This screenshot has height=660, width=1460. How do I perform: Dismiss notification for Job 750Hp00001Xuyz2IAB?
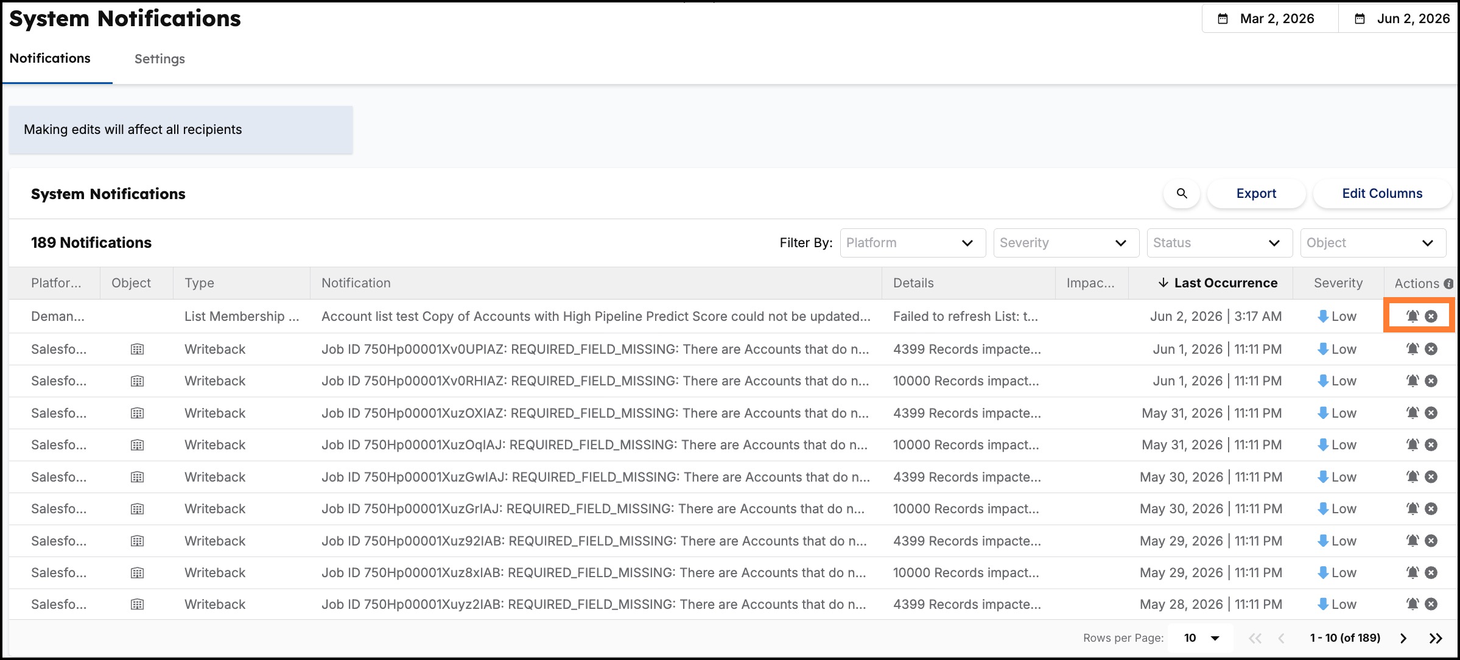point(1431,604)
